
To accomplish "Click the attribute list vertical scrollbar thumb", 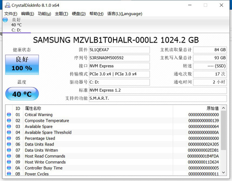I will (x=223, y=131).
